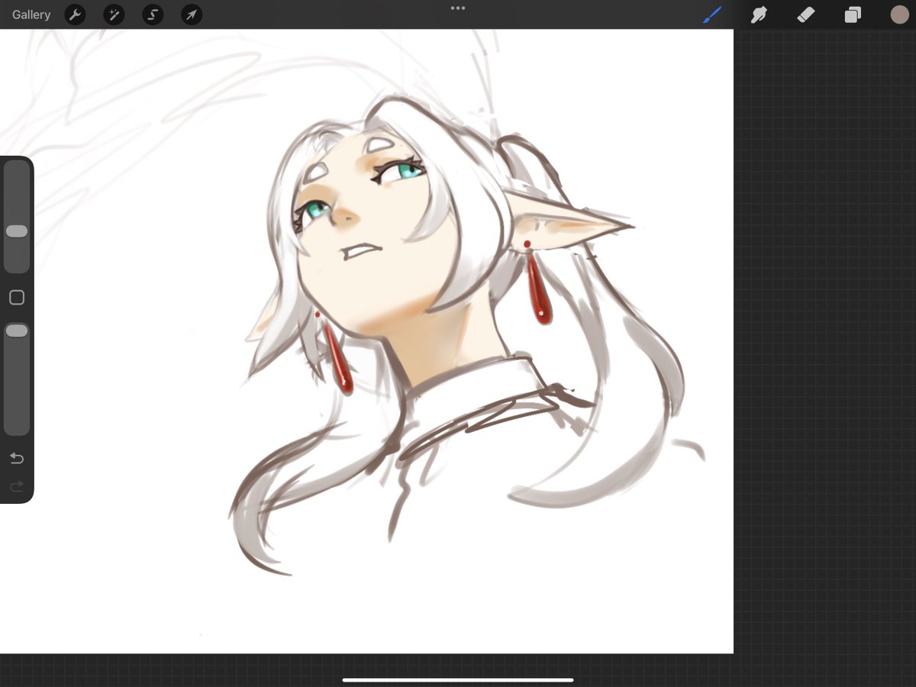Tap the Modify square button in sidebar
916x687 pixels.
click(17, 298)
